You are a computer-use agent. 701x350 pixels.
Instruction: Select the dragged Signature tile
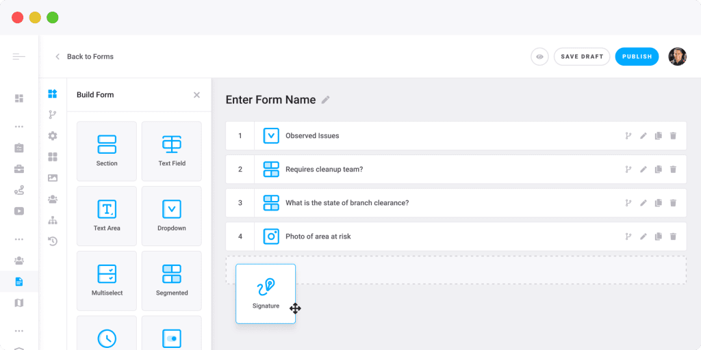pos(266,294)
